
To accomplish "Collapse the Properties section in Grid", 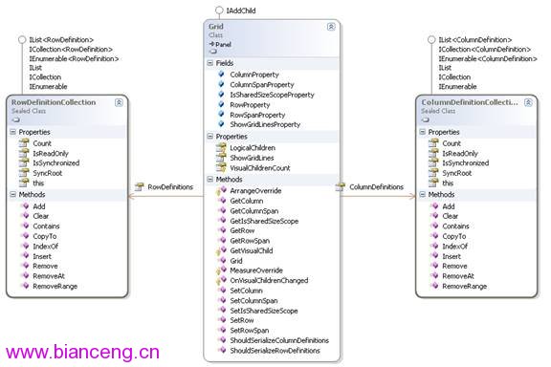I will click(209, 137).
